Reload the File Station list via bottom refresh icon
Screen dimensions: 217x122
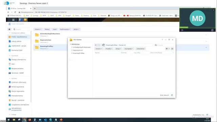coord(172,95)
